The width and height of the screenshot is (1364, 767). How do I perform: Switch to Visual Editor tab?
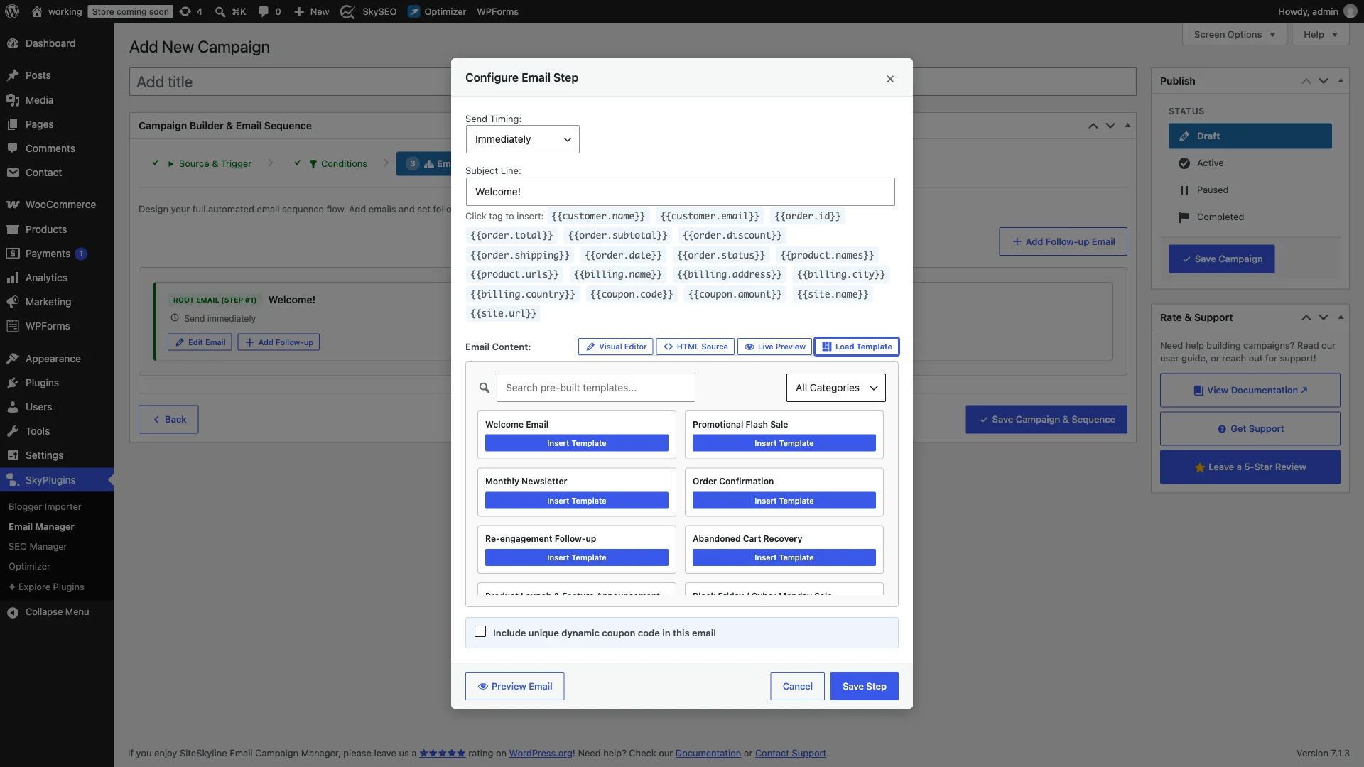(616, 347)
